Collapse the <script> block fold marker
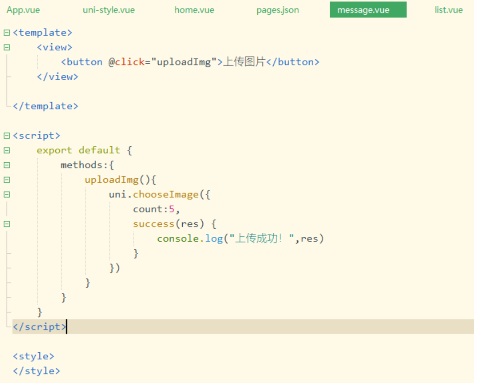This screenshot has height=383, width=480. click(x=7, y=136)
